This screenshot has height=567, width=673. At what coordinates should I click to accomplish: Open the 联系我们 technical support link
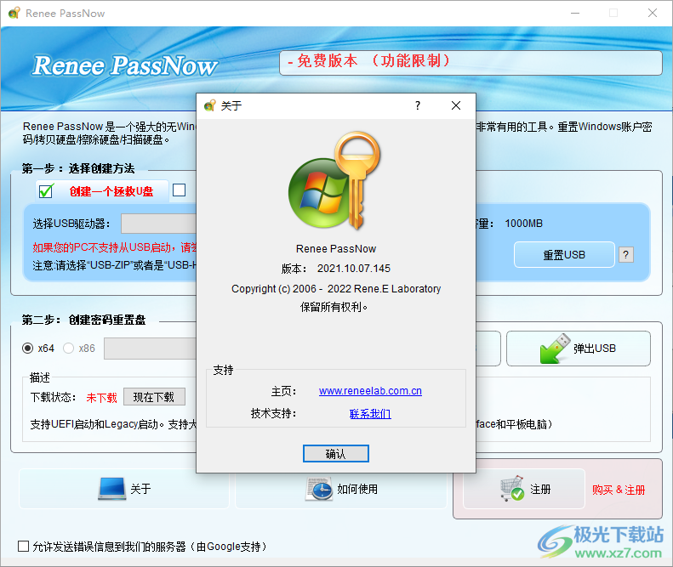coord(370,413)
